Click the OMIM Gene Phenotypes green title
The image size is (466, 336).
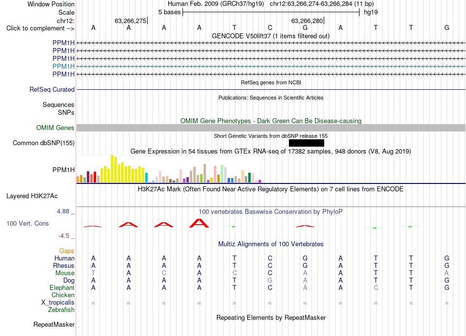click(x=271, y=121)
